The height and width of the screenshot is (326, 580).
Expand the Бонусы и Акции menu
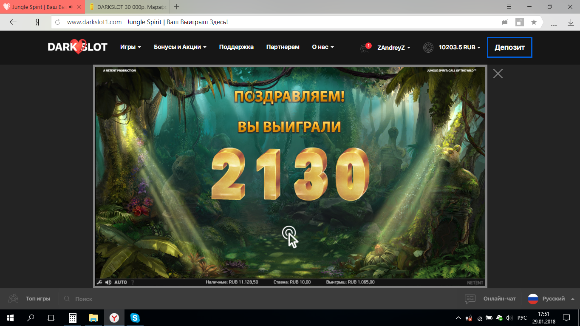click(x=180, y=47)
